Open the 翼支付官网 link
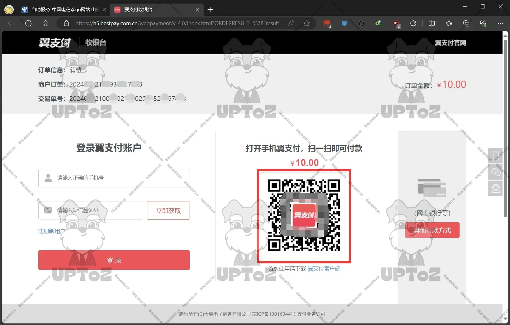Viewport: 510px width, 325px height. click(450, 43)
